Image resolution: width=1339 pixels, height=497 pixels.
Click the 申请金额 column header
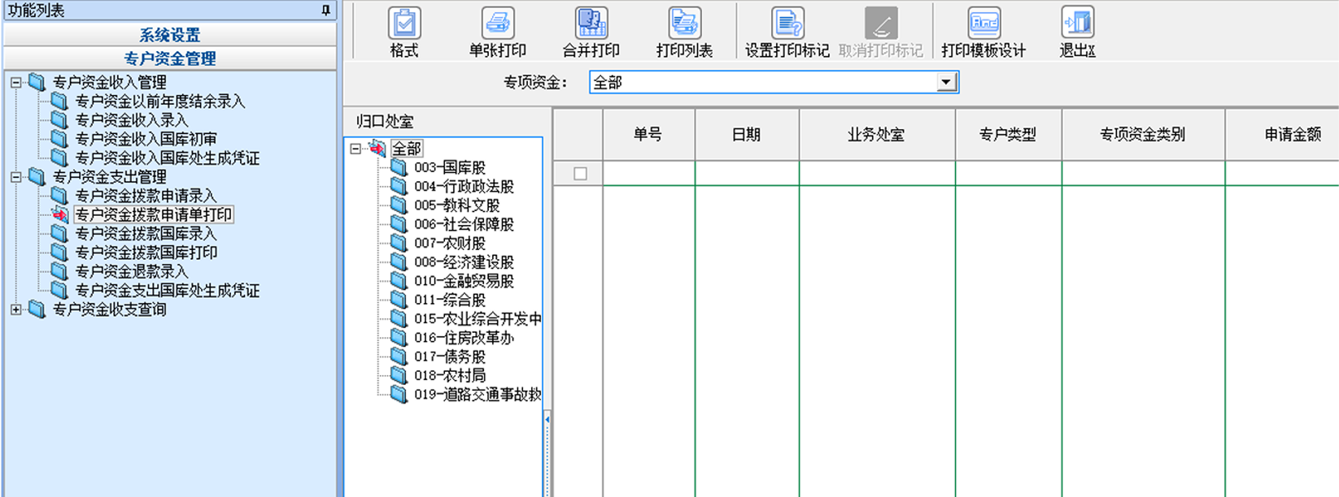[1283, 135]
